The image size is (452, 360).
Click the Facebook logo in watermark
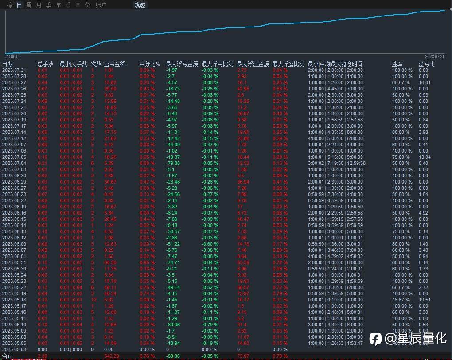375,339
